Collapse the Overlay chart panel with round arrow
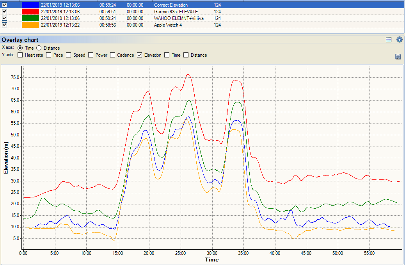 click(399, 39)
